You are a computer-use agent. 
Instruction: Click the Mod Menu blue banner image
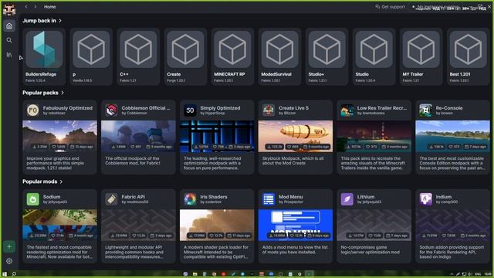tap(295, 225)
